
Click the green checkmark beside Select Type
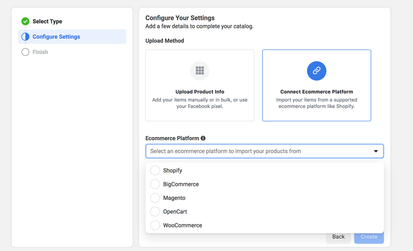coord(25,22)
